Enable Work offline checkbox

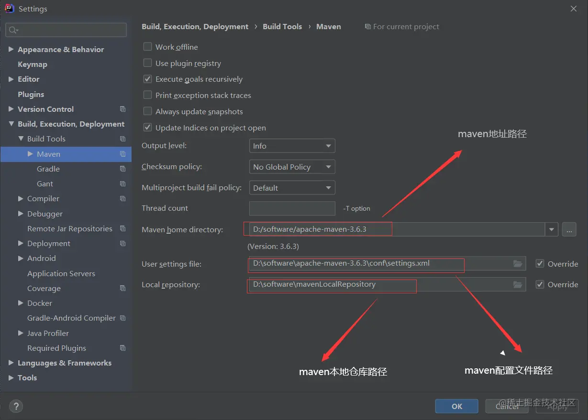[x=148, y=47]
